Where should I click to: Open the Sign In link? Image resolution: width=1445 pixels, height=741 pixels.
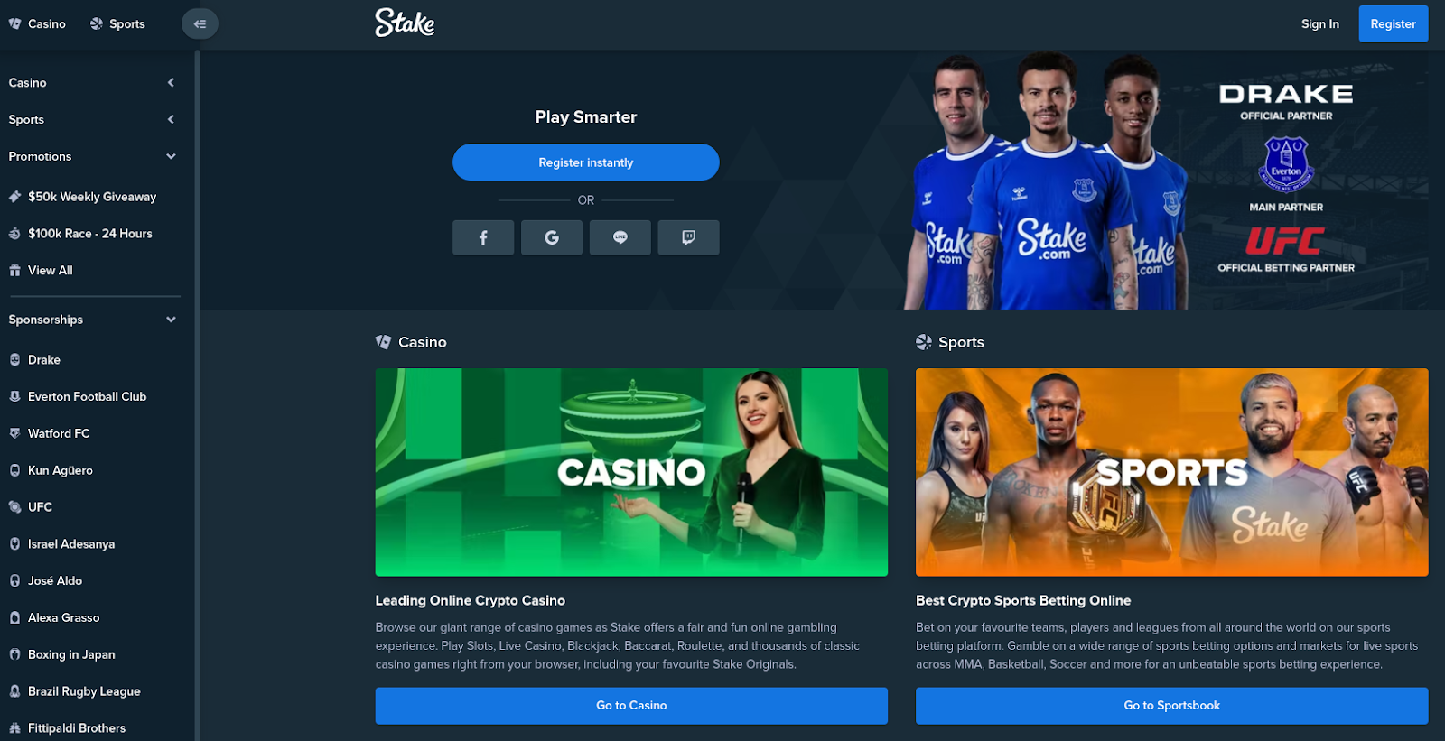[x=1319, y=24]
